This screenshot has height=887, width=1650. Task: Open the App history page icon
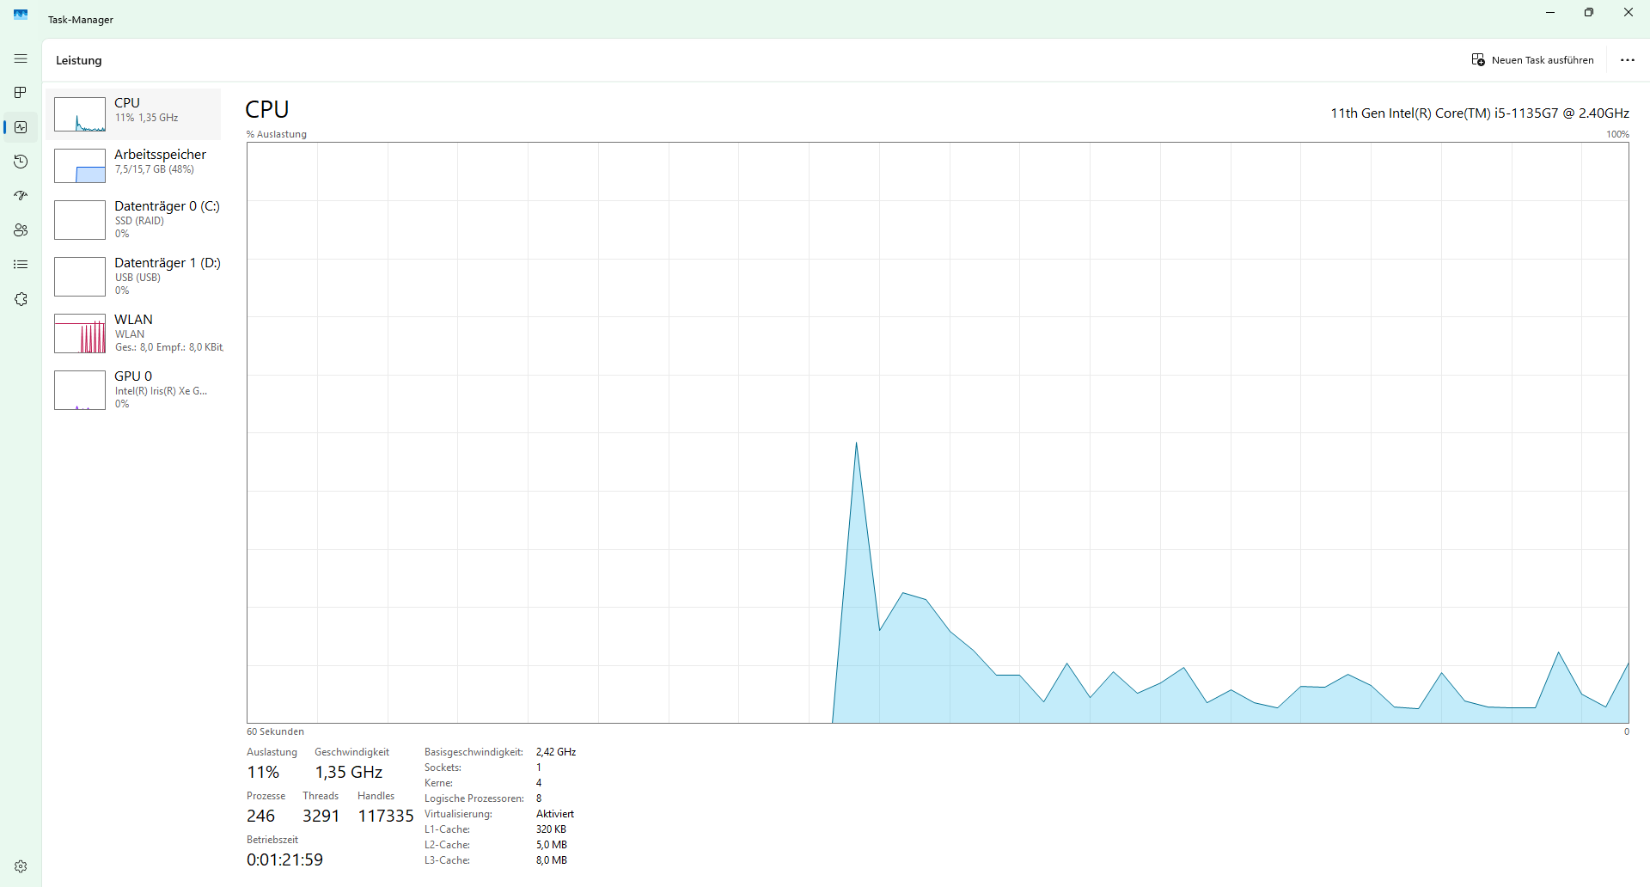21,162
